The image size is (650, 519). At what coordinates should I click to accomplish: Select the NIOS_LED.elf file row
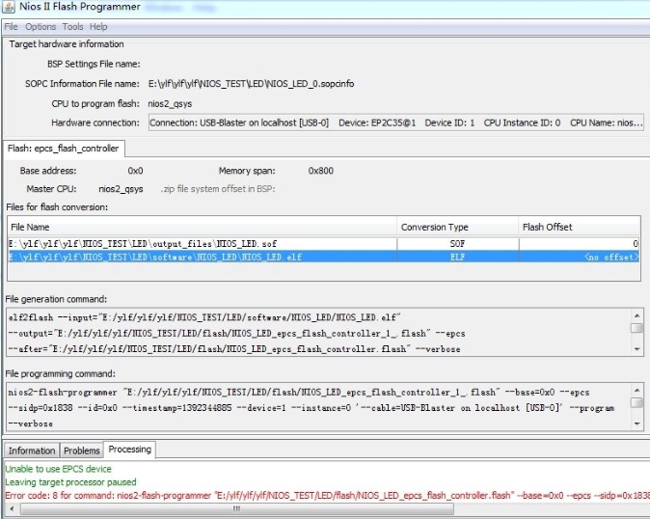tap(323, 257)
